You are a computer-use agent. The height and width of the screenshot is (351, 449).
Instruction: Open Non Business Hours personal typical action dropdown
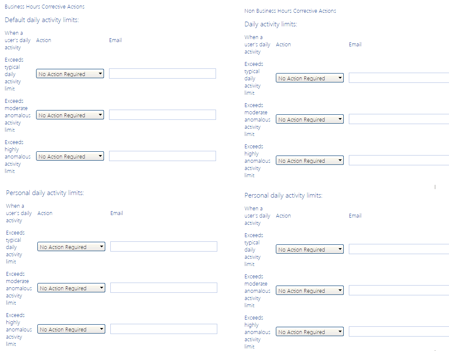point(310,249)
